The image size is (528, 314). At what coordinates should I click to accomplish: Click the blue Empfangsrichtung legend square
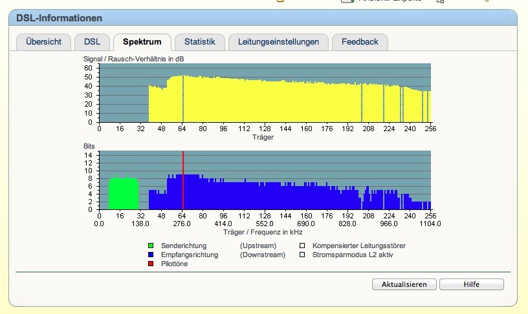(151, 255)
